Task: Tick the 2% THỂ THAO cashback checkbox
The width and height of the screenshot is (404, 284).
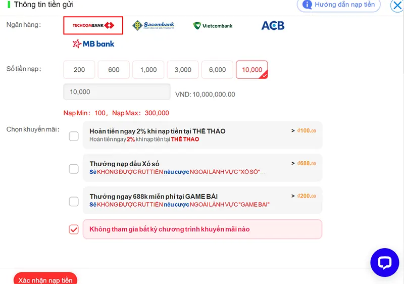Action: pyautogui.click(x=74, y=136)
